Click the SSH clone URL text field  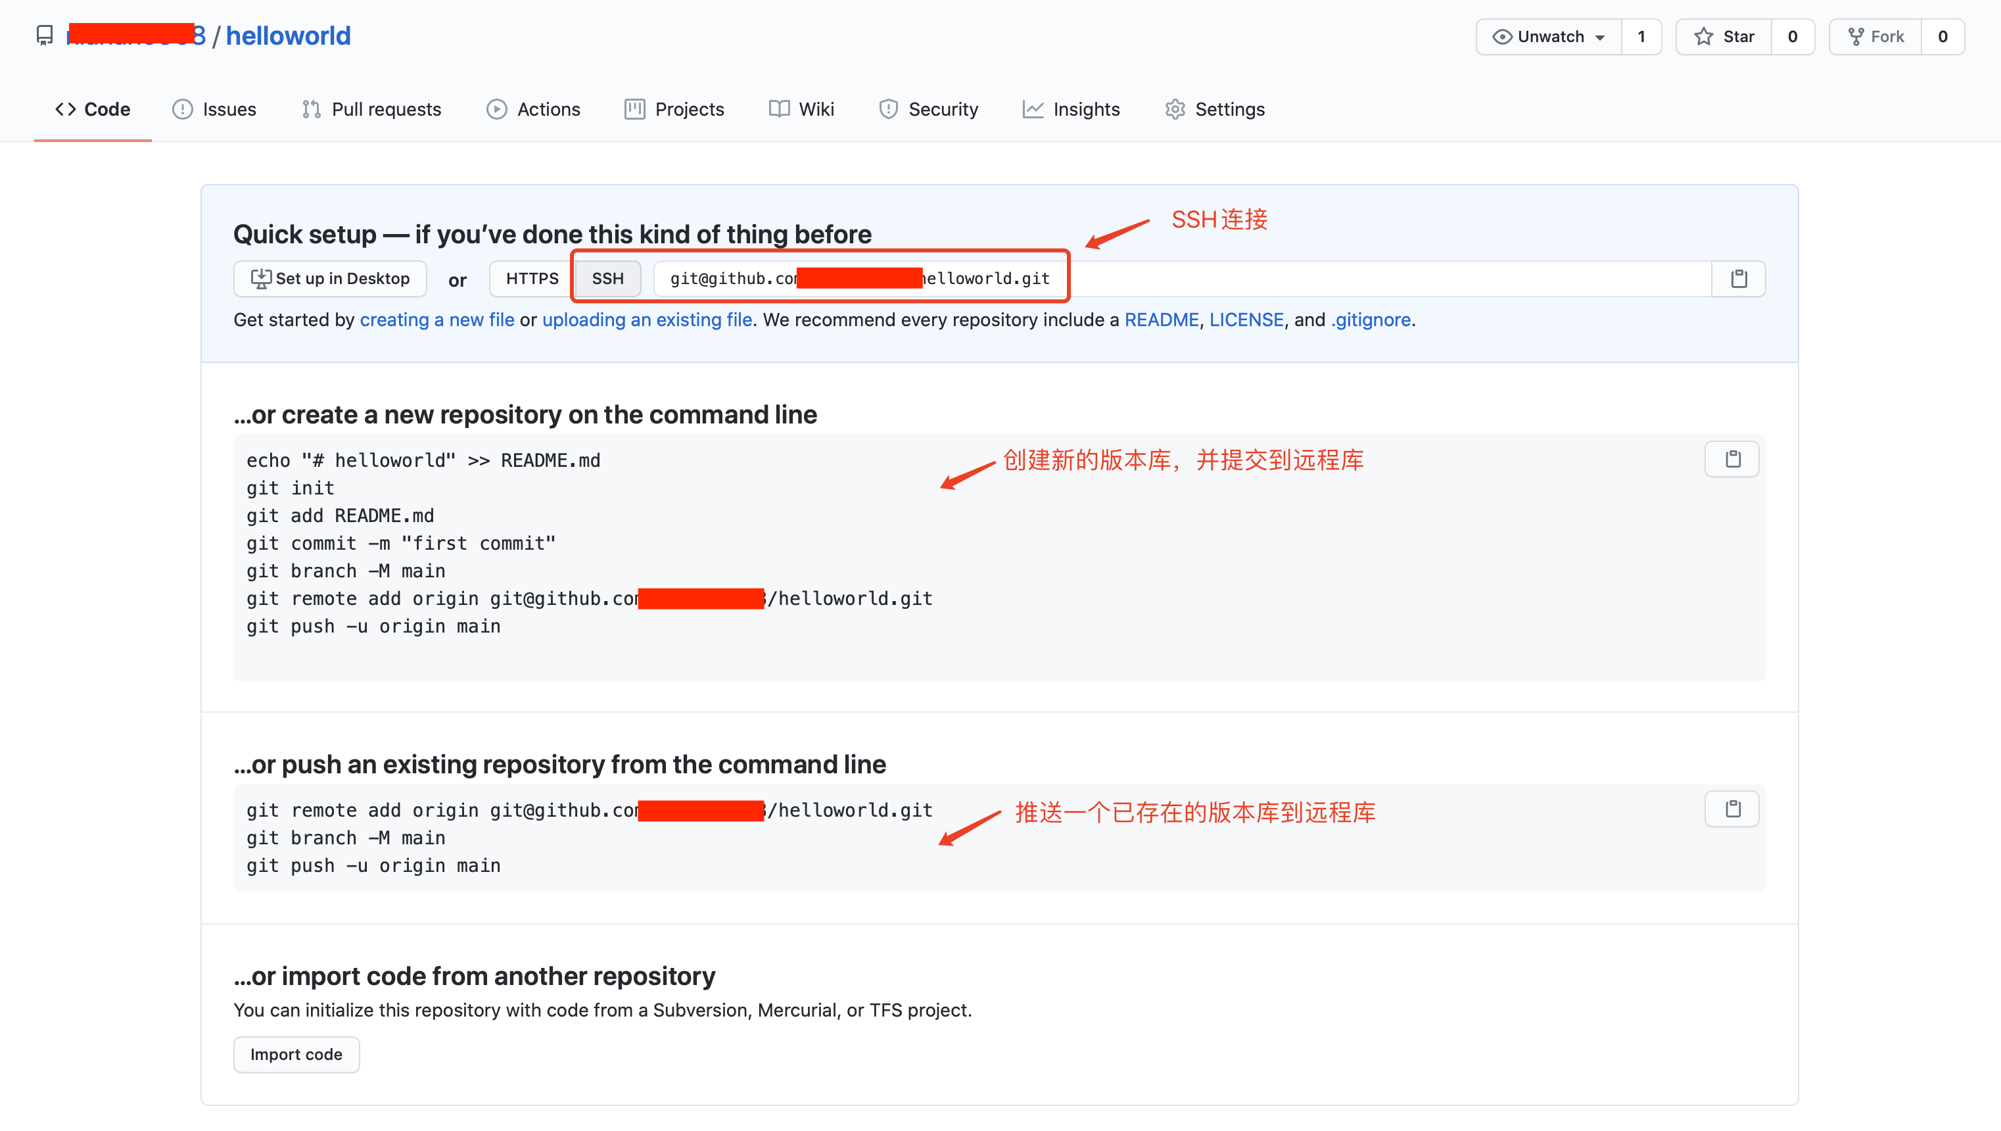click(1321, 279)
